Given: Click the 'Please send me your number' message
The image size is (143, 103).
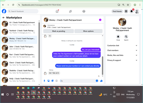Looking at the screenshot, I should pos(78,66).
